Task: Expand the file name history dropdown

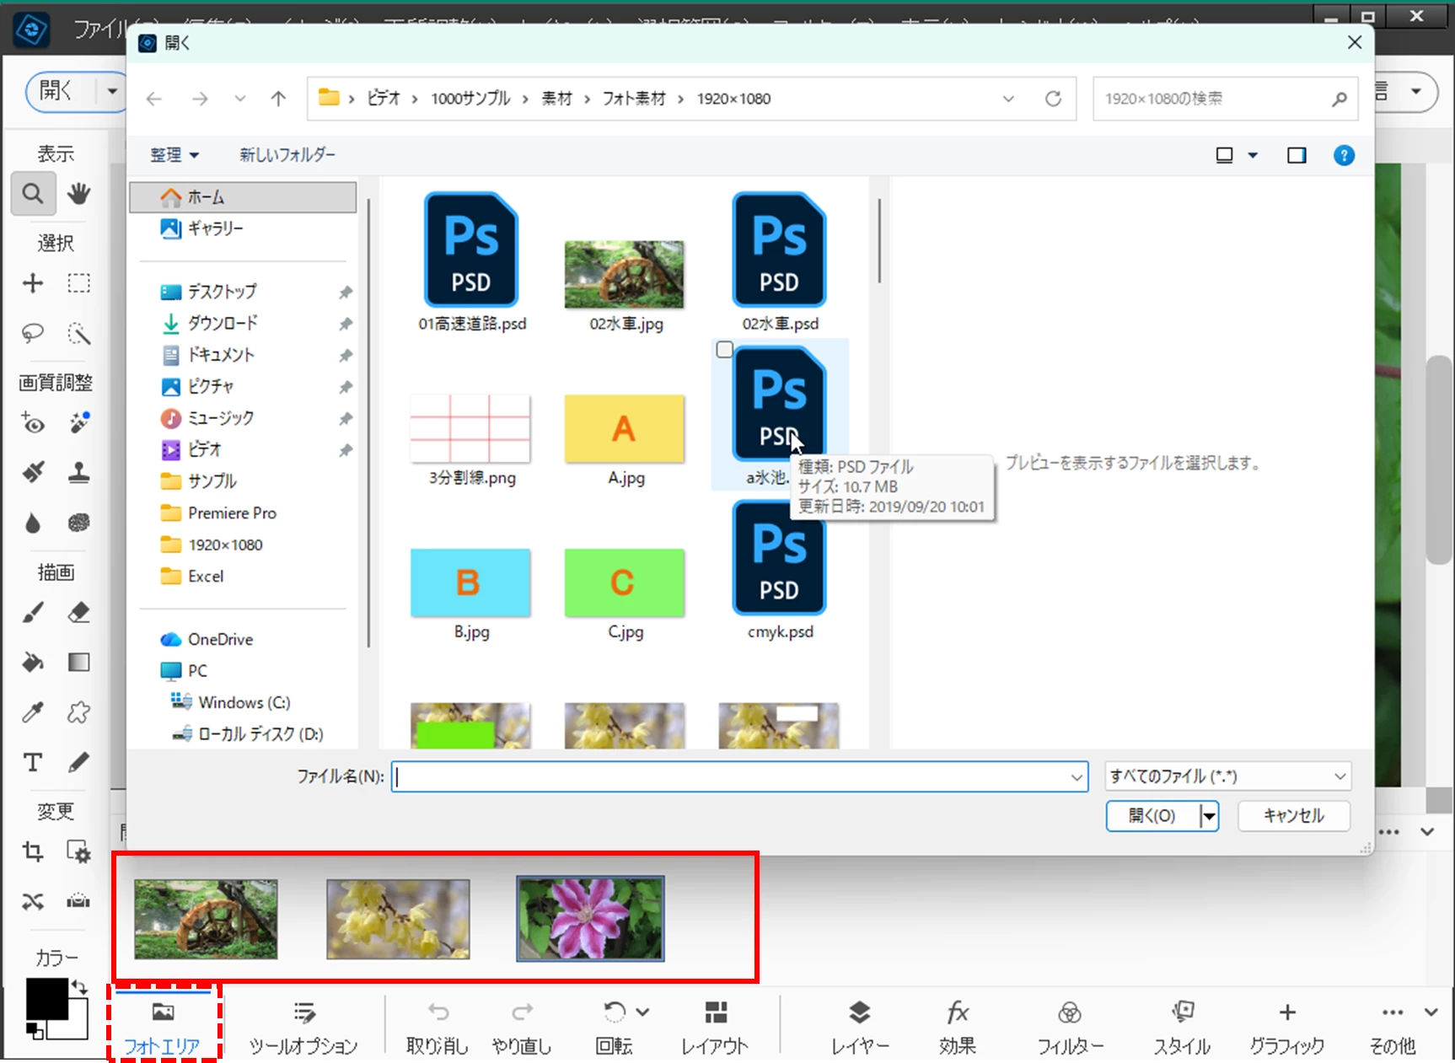Action: pos(1076,777)
